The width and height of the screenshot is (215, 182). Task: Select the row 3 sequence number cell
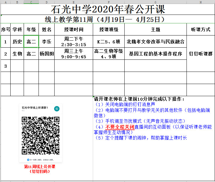[5, 66]
